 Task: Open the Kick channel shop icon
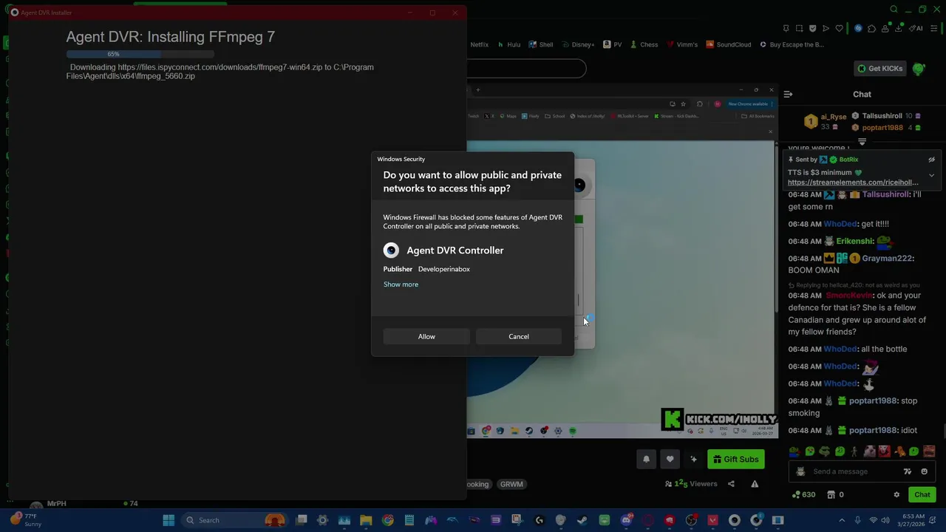click(831, 495)
